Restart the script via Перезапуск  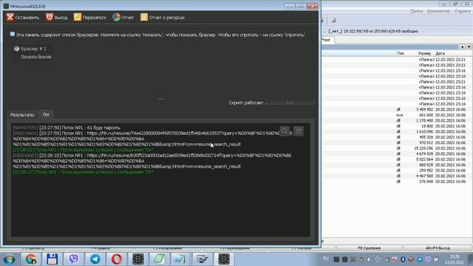pos(90,18)
